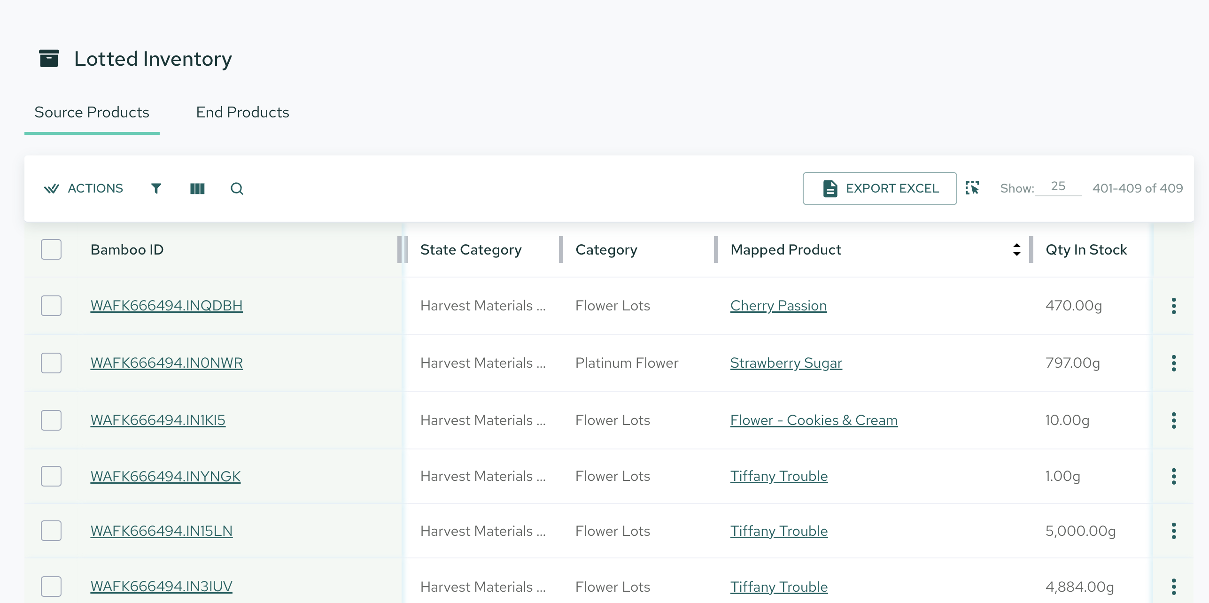Open the WAFK666494.IN15LN lot link
The height and width of the screenshot is (603, 1209).
tap(162, 531)
